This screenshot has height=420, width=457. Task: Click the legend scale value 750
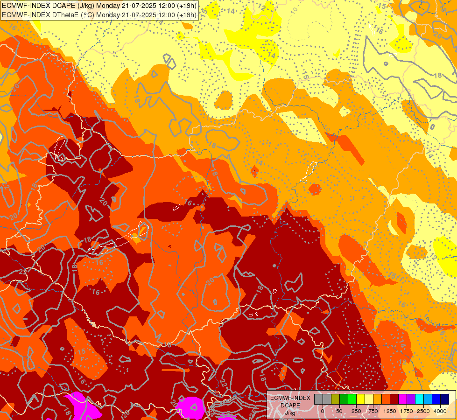coord(373,411)
